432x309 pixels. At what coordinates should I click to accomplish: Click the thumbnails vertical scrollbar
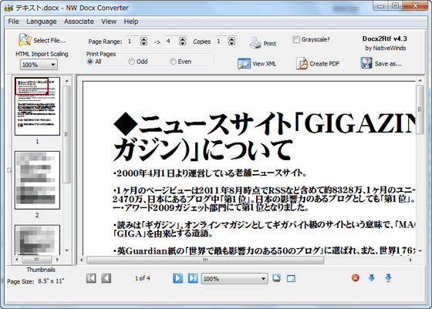66,134
